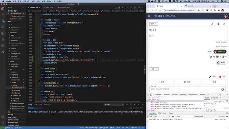Click the list button in the article navigation
Screen dimensions: 229x129
click(187, 82)
